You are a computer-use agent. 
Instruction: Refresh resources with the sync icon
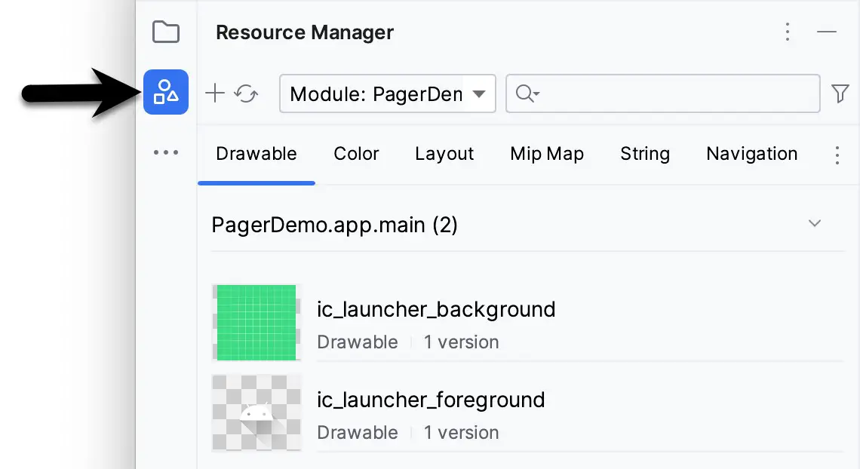tap(246, 93)
